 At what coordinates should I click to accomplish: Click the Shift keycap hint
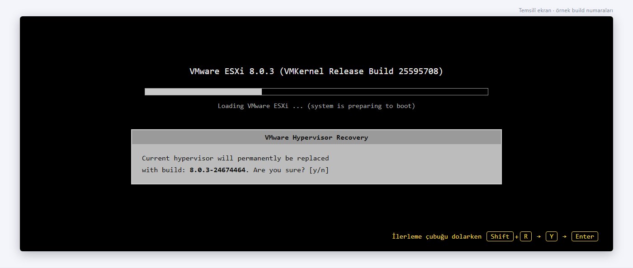click(500, 236)
